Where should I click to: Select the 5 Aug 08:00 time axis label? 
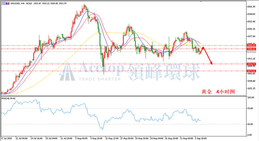point(82,138)
